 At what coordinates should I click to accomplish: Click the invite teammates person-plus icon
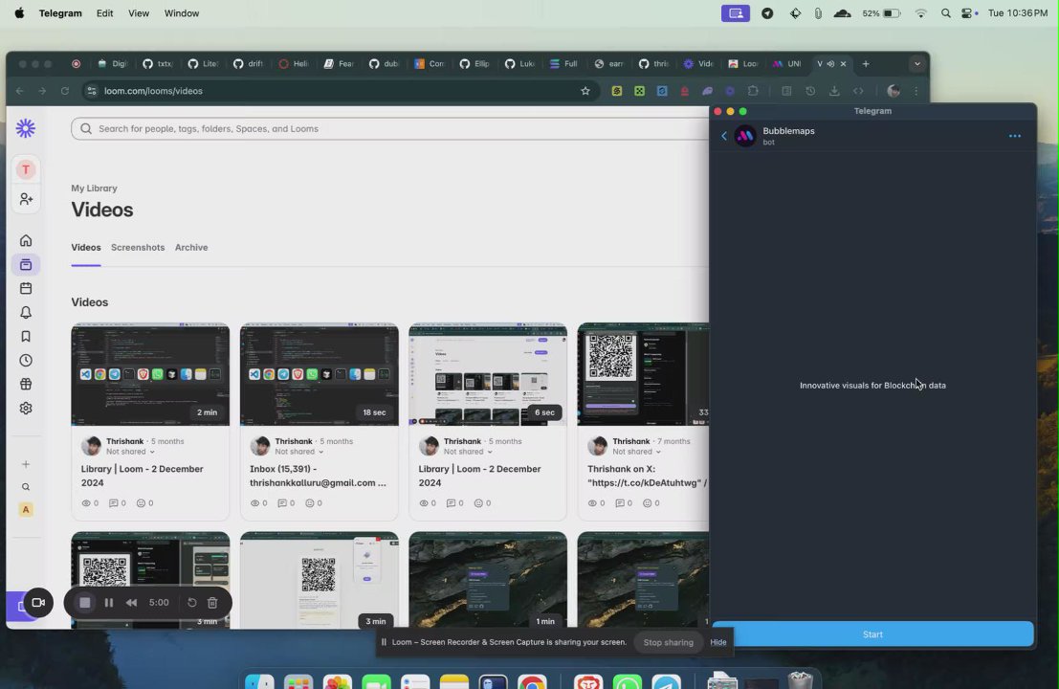pos(26,199)
